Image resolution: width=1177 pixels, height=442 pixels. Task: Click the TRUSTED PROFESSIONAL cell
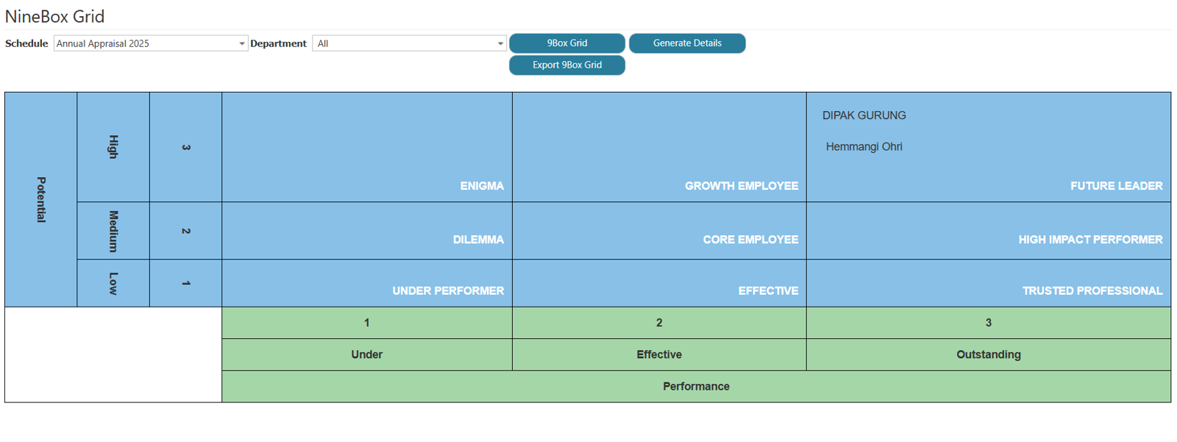pyautogui.click(x=988, y=283)
